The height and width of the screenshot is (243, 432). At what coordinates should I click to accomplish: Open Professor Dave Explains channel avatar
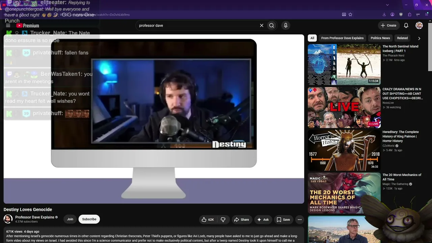click(8, 219)
